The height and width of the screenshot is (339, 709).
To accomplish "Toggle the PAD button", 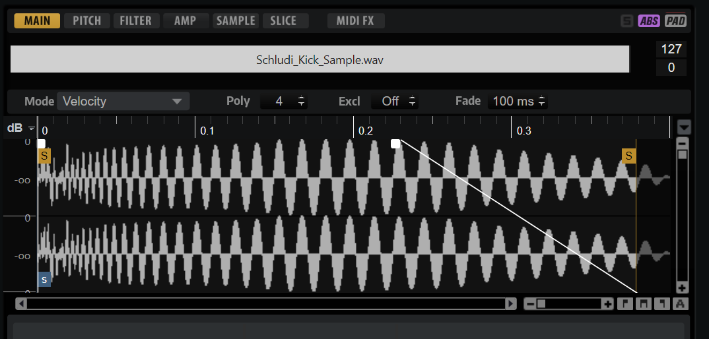I will (x=675, y=21).
